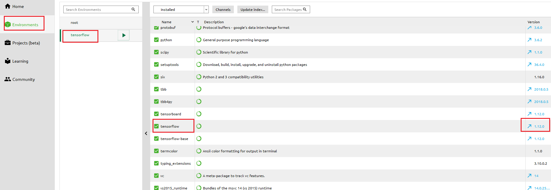
Task: Select the vs2015_runtime package name
Action: pos(174,188)
